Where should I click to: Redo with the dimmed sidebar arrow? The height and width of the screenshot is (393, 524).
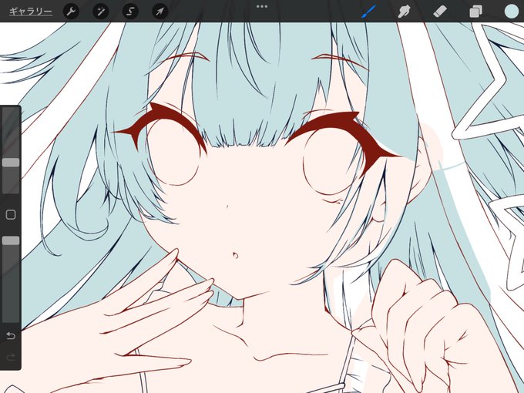tap(11, 358)
